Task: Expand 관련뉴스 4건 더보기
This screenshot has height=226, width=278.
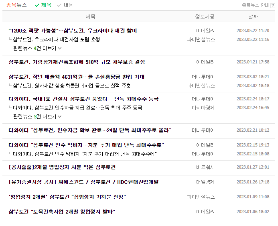Action: click(37, 48)
